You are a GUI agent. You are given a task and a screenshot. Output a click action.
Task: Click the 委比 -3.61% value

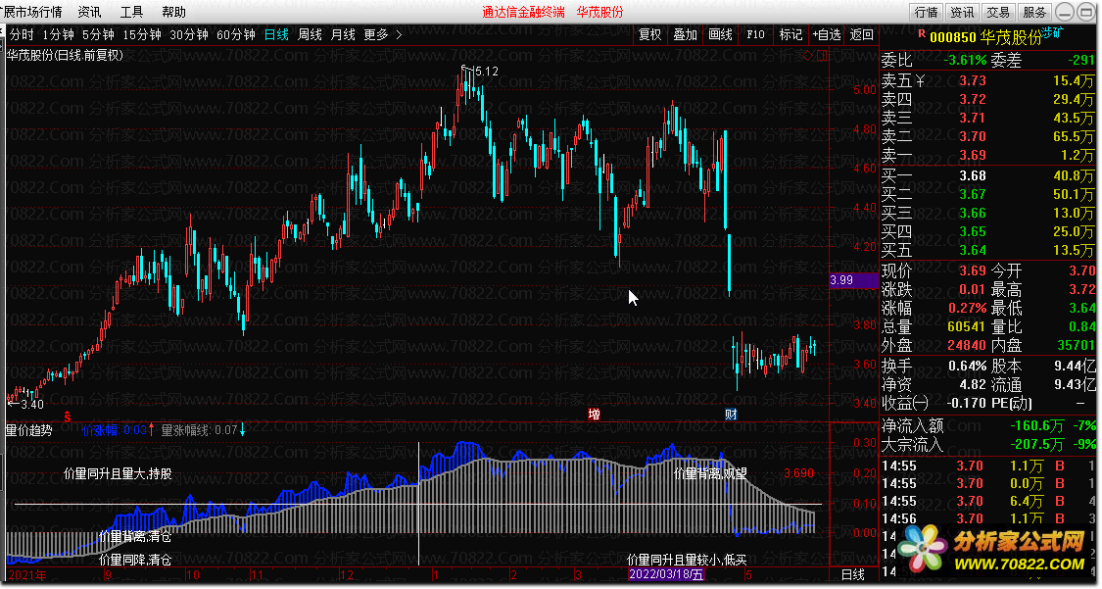(x=965, y=61)
